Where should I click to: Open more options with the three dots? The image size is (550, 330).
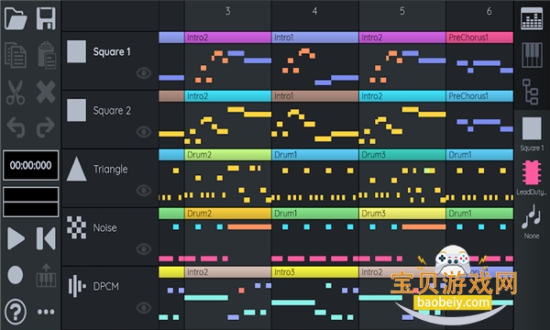(46, 312)
